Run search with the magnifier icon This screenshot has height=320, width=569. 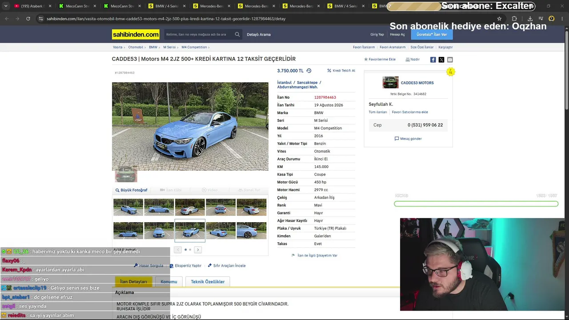237,34
